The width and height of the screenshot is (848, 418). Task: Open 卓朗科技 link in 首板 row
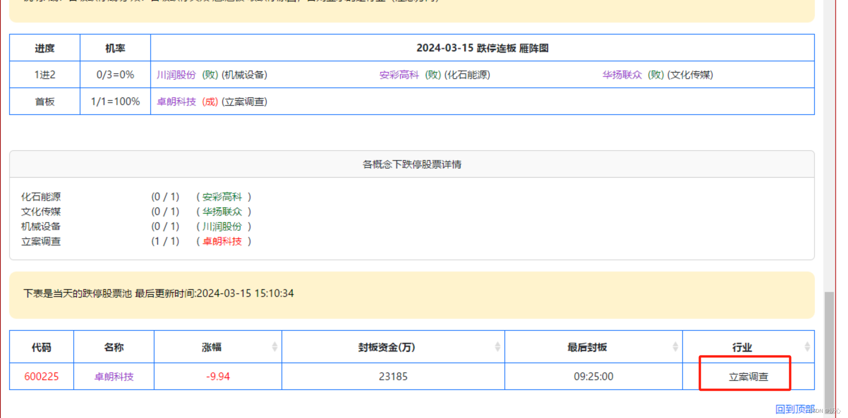[x=176, y=102]
